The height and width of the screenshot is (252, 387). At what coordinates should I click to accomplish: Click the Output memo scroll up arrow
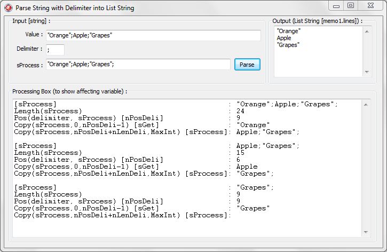[x=367, y=31]
